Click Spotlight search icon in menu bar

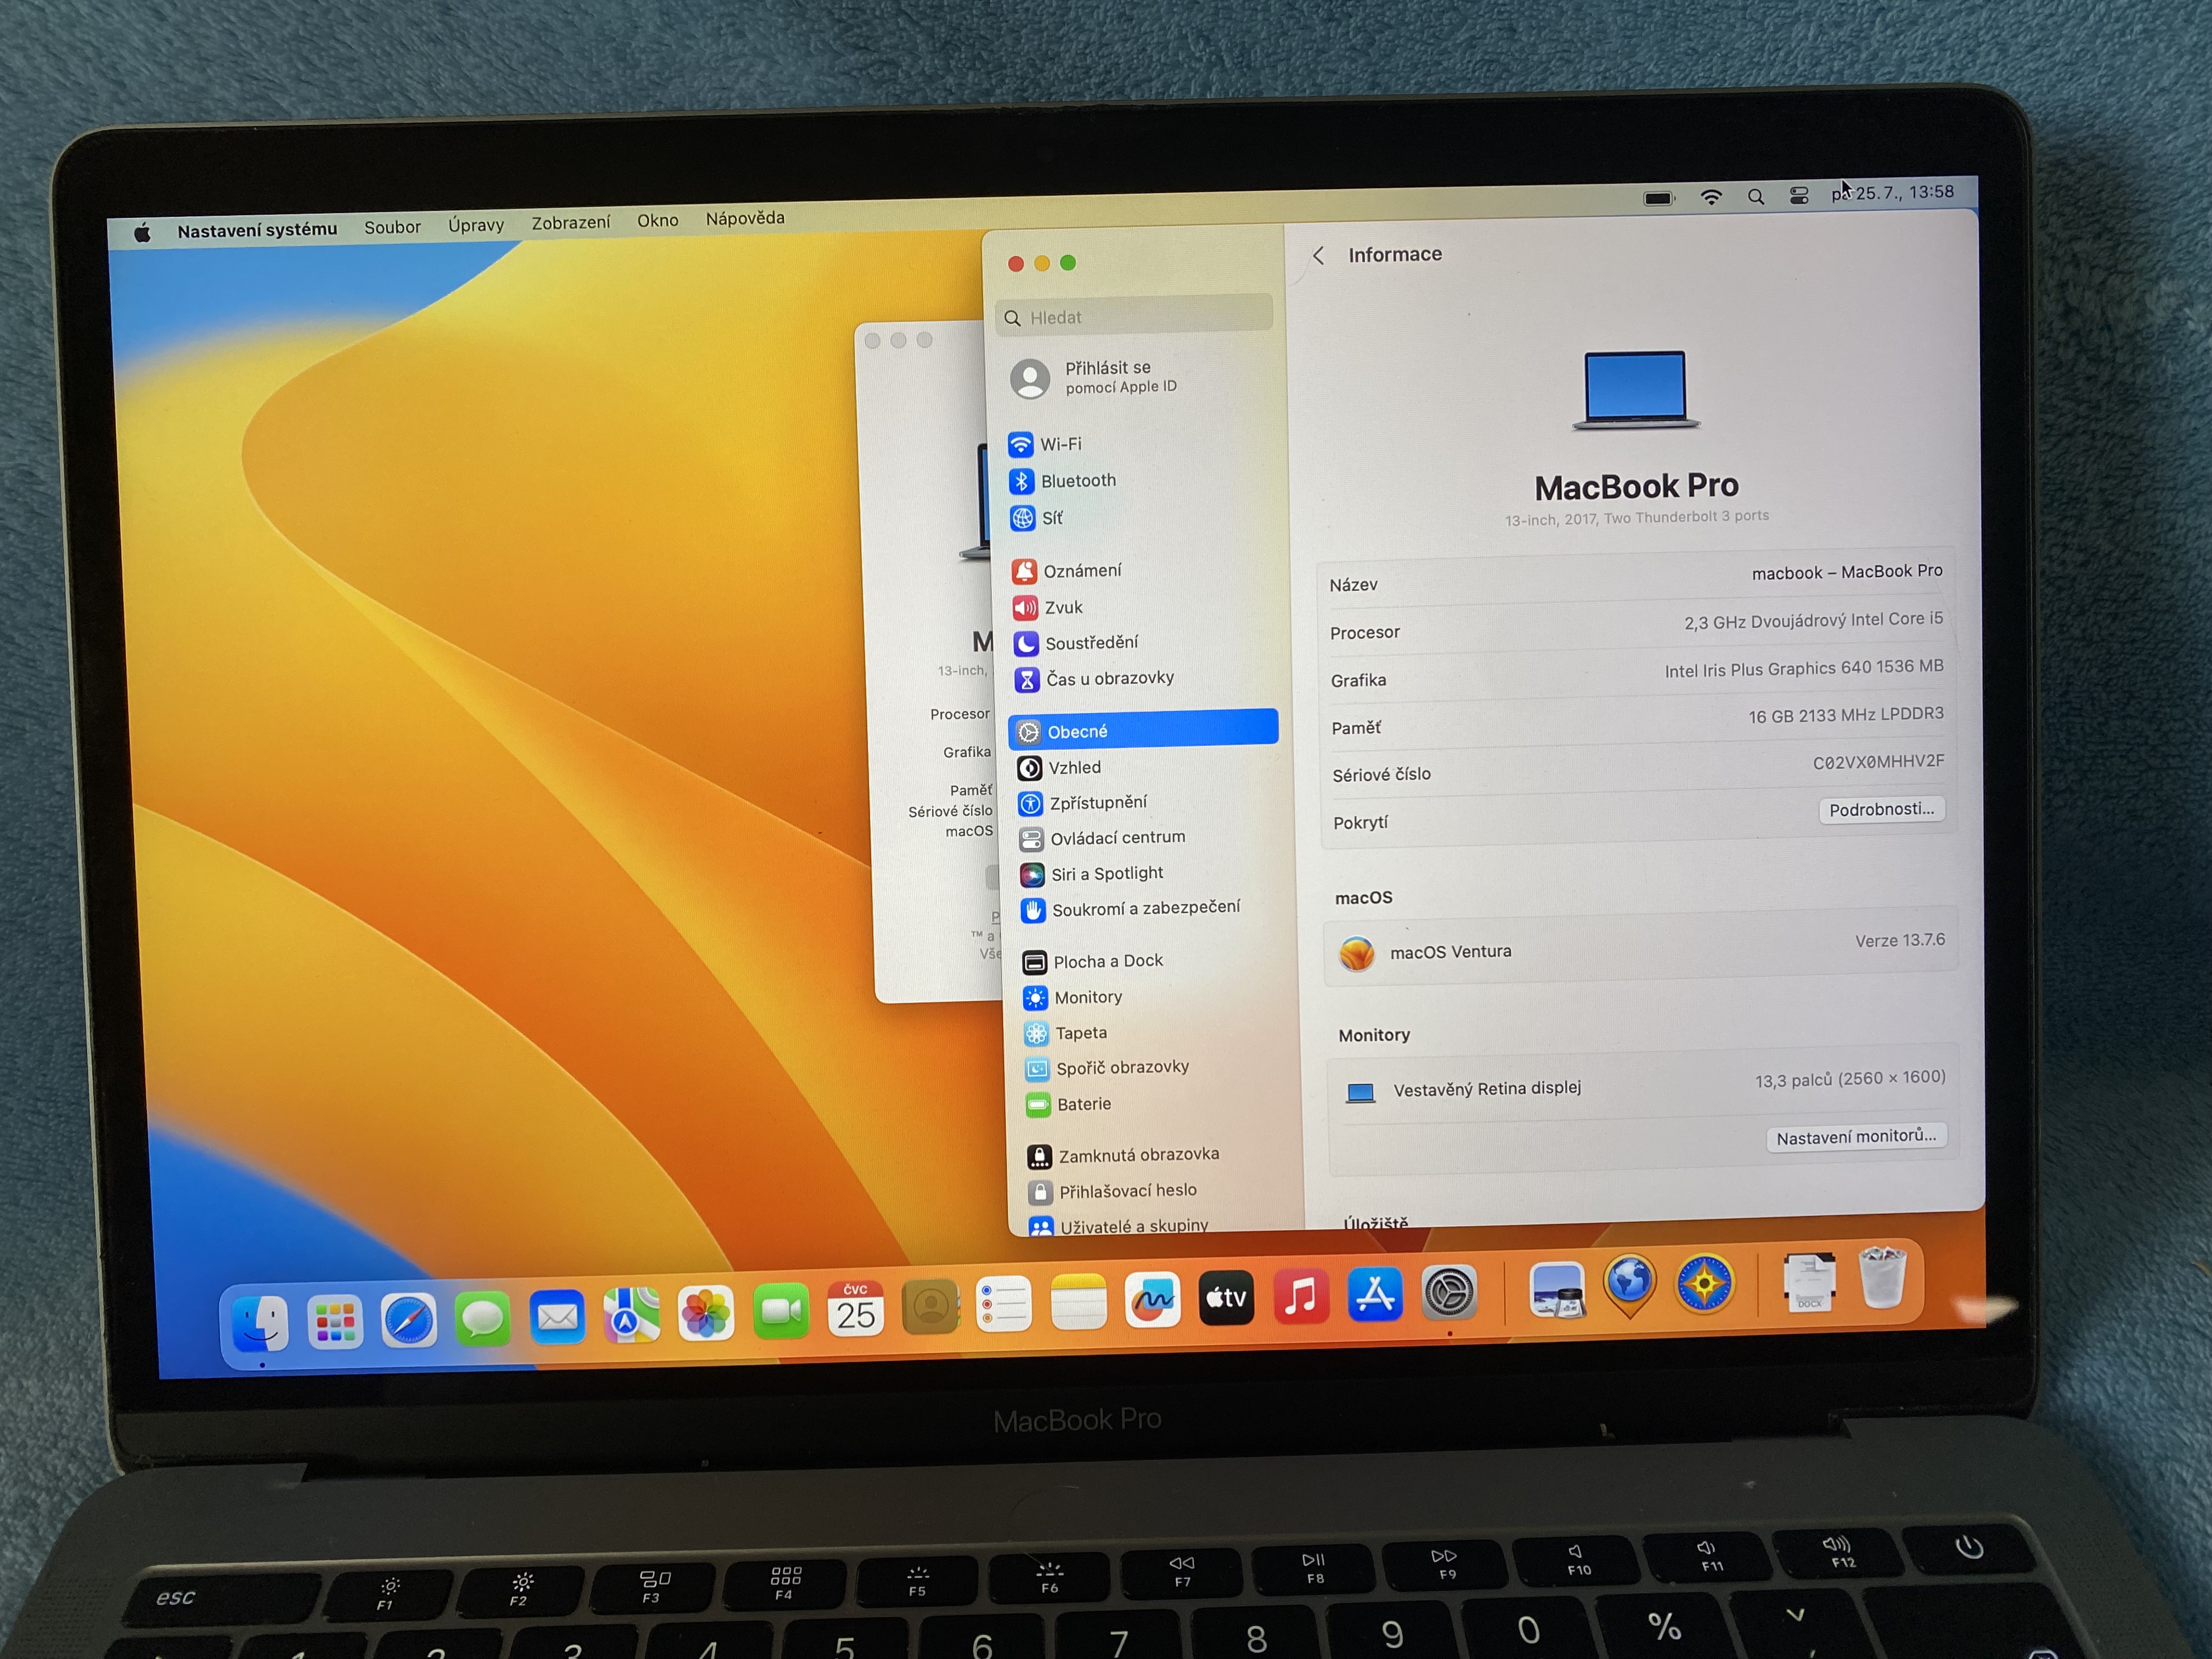pyautogui.click(x=1755, y=197)
